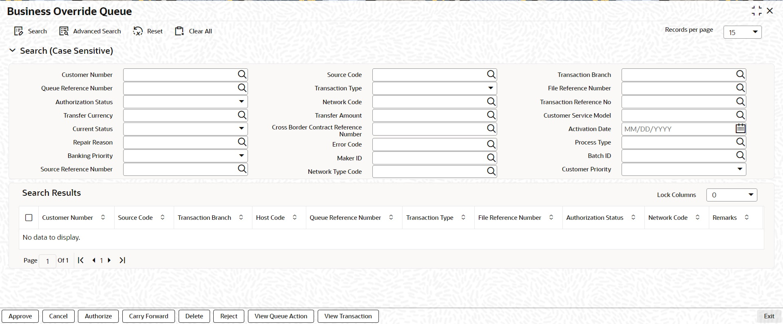Click the Page number input box
The image size is (783, 324).
click(47, 261)
